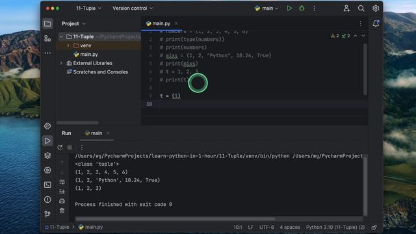Expand External Libraries node
Viewport: 416px width, 234px height.
(61, 63)
